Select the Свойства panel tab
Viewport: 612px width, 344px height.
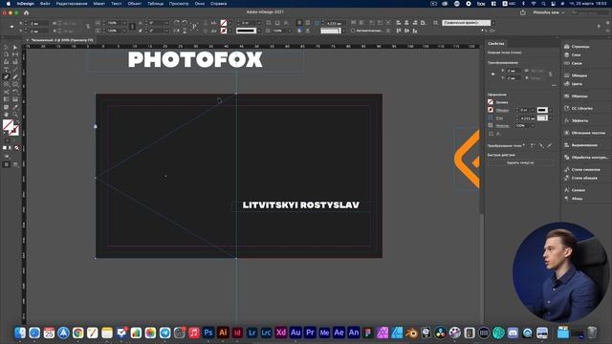pos(496,44)
